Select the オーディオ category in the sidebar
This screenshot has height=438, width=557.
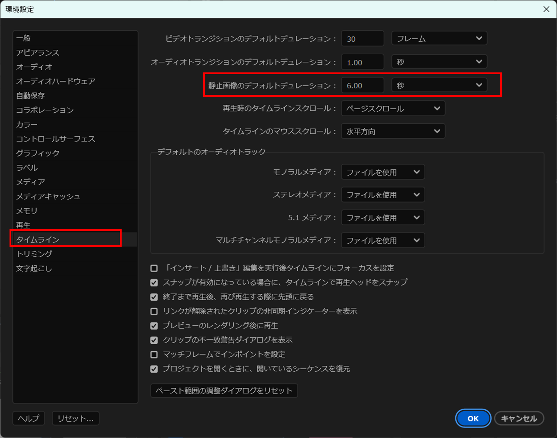[34, 67]
